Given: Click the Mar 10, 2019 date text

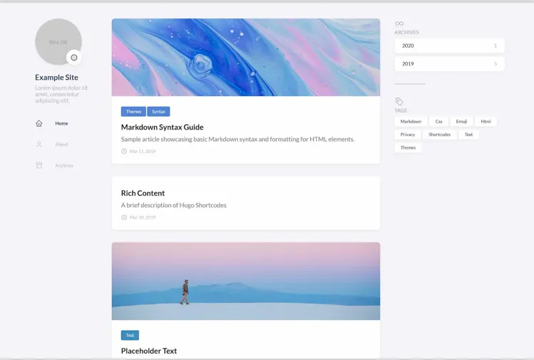Looking at the screenshot, I should point(143,217).
